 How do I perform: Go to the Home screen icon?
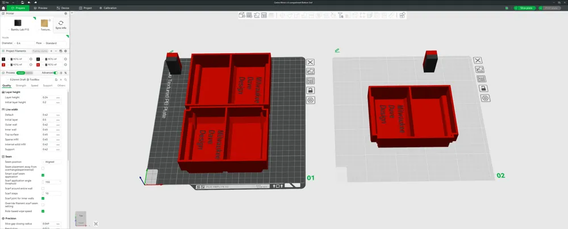[3, 8]
